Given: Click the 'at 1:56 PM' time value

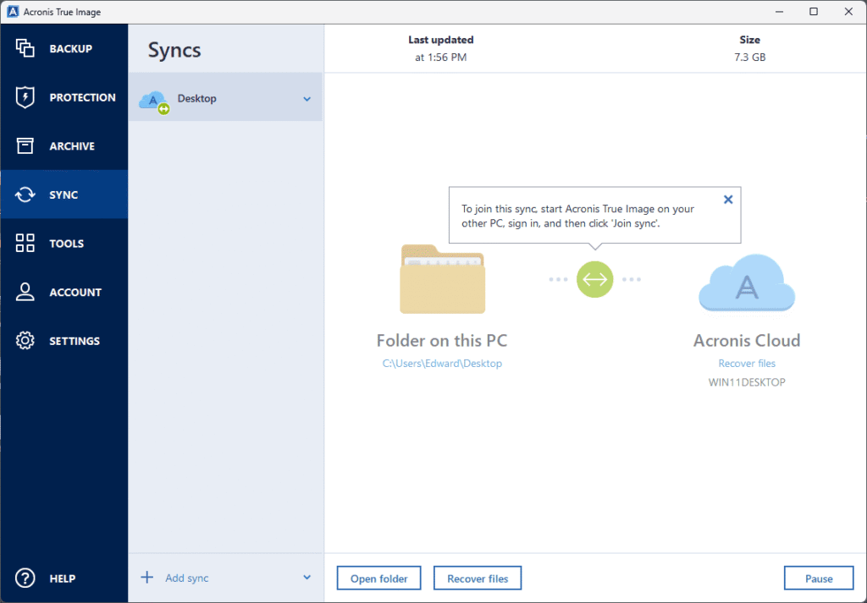Looking at the screenshot, I should click(x=440, y=57).
